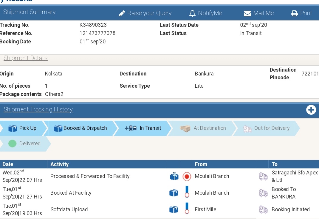
Task: Click the timeline marker for Booked At Facility
Action: pos(187,192)
